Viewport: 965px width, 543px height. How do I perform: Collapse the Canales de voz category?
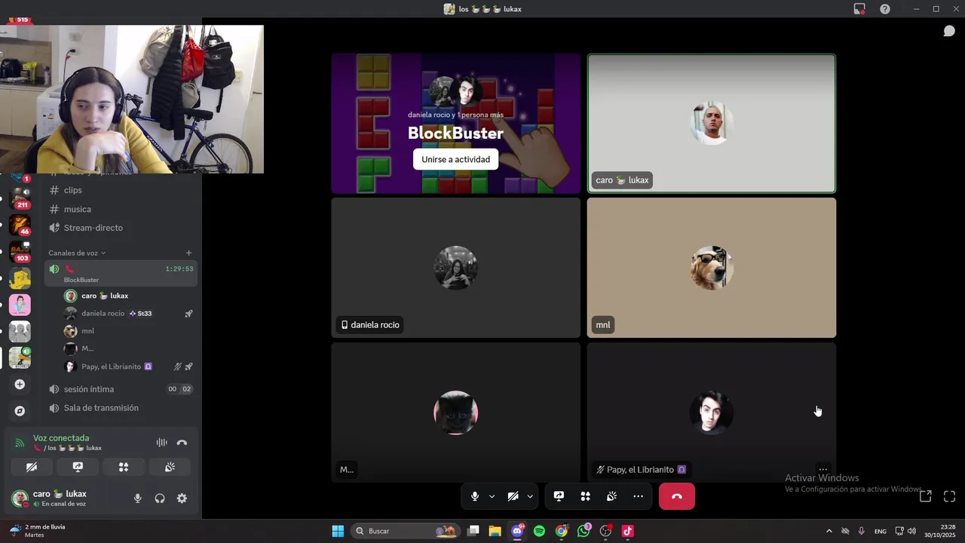coord(77,253)
